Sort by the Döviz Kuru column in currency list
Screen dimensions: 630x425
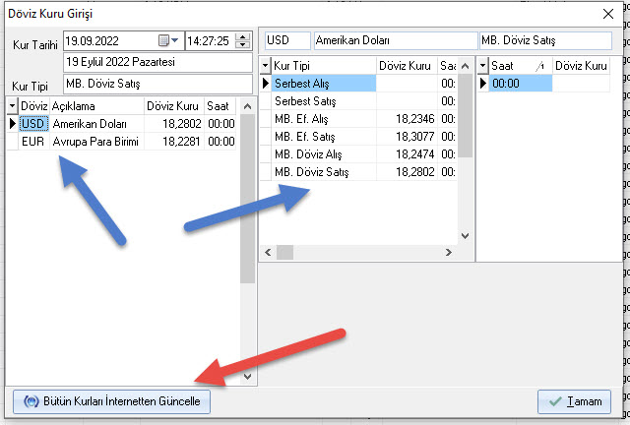coord(172,105)
